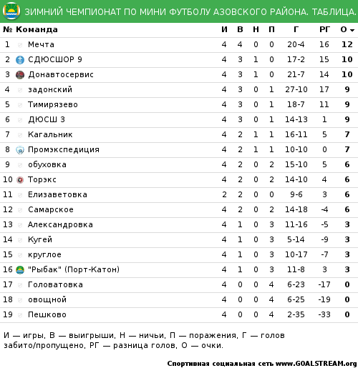Sort by the Г goals column header
This screenshot has height=368, width=358.
296,29
